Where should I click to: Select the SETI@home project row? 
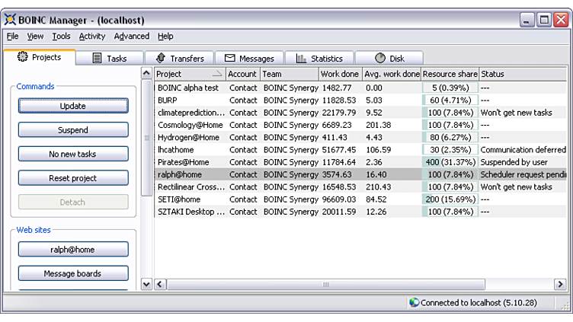305,199
